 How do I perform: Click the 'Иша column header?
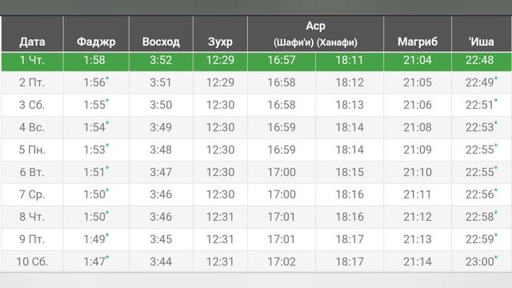(x=481, y=42)
